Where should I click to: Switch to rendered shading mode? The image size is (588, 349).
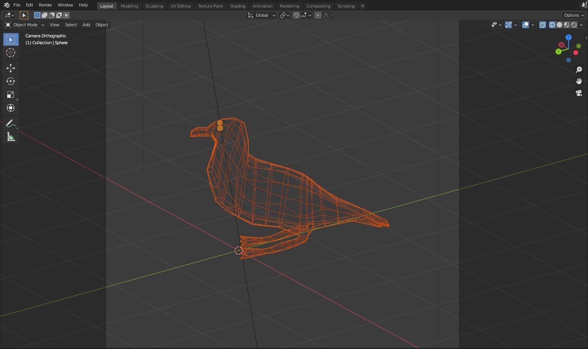574,25
